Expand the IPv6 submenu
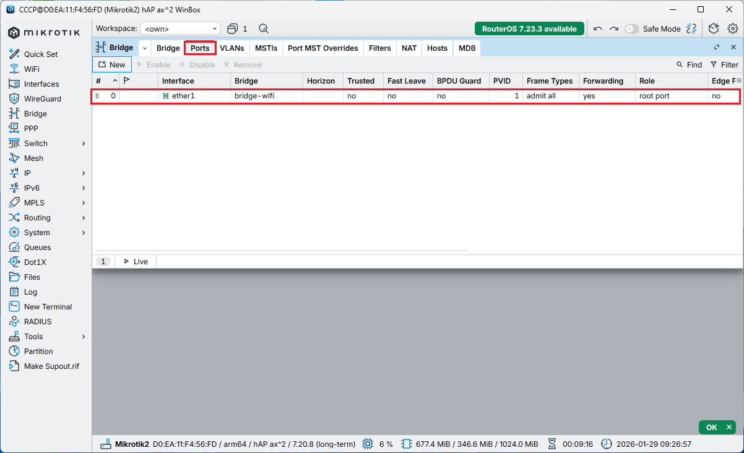The height and width of the screenshot is (453, 744). click(x=84, y=188)
